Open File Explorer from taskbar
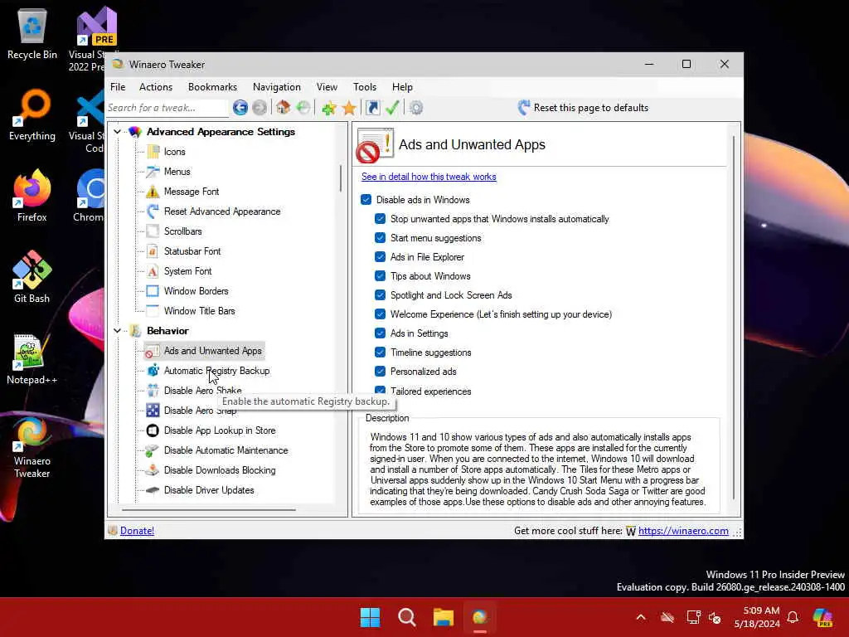The height and width of the screenshot is (637, 849). (444, 617)
